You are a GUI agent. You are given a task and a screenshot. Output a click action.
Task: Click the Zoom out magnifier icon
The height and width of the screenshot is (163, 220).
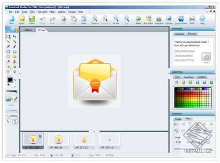point(105,20)
